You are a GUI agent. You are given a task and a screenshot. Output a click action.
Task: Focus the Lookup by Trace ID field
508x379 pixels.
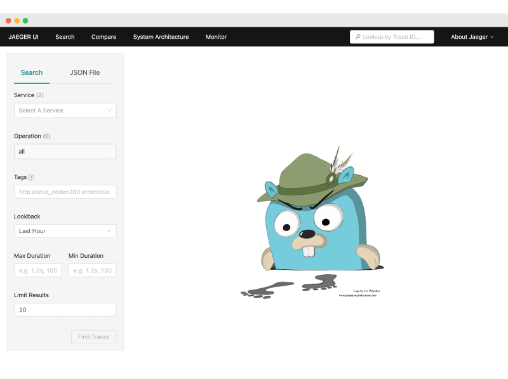click(x=392, y=37)
